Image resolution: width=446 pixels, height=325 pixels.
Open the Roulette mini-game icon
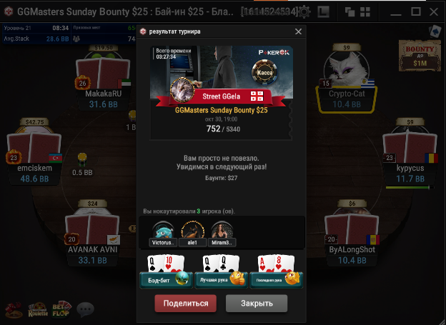[x=38, y=310]
